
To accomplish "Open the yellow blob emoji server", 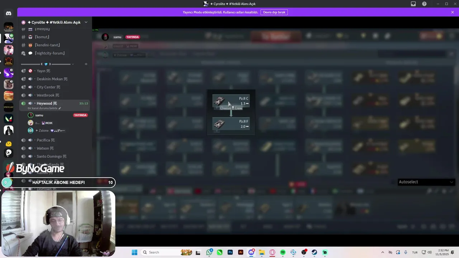I will click(9, 144).
